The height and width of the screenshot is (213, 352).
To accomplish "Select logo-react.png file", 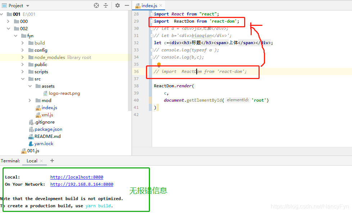I will [x=64, y=93].
